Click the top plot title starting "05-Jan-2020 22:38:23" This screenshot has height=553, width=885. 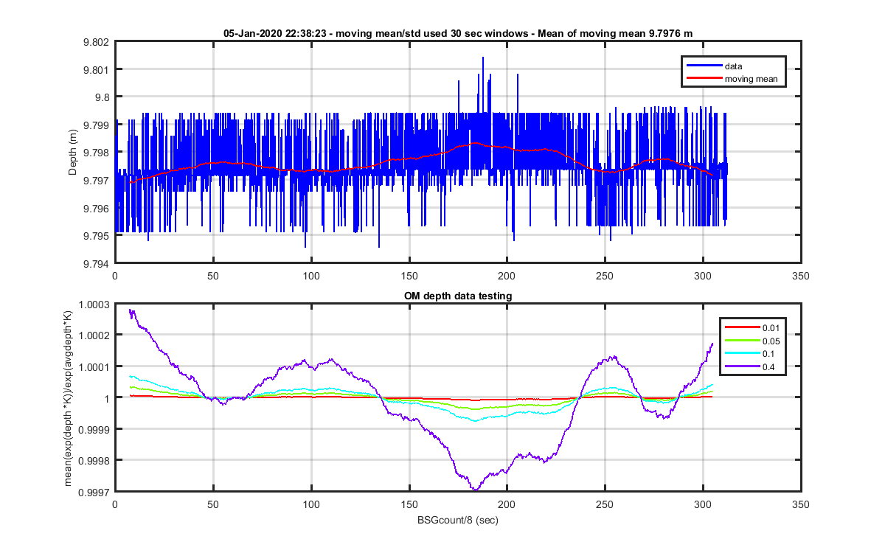(458, 33)
